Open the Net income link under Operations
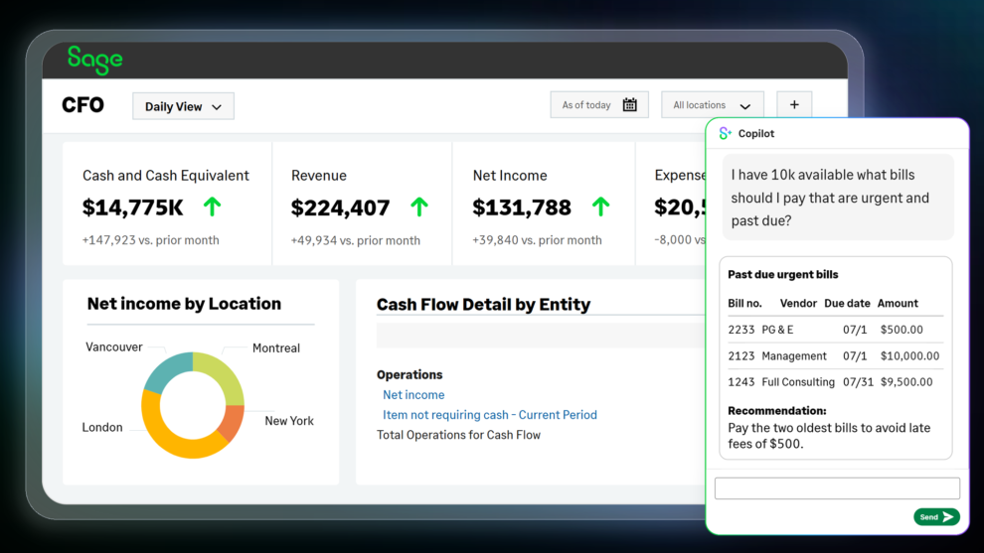This screenshot has width=984, height=553. point(413,394)
